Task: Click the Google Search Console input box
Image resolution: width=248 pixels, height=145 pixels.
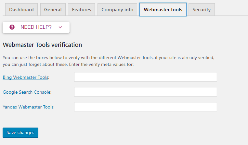Action: (146, 92)
